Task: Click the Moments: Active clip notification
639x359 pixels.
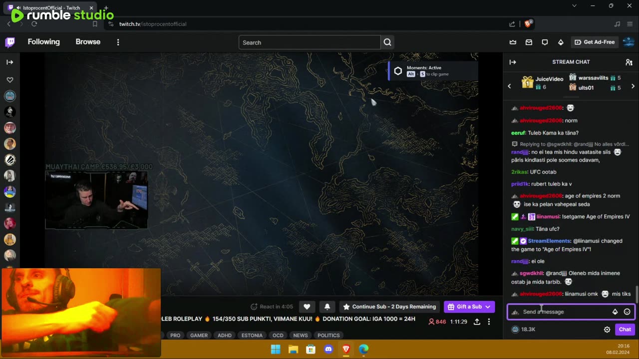Action: tap(433, 71)
